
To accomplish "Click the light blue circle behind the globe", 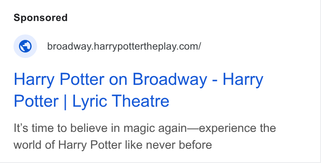I will coord(25,46).
